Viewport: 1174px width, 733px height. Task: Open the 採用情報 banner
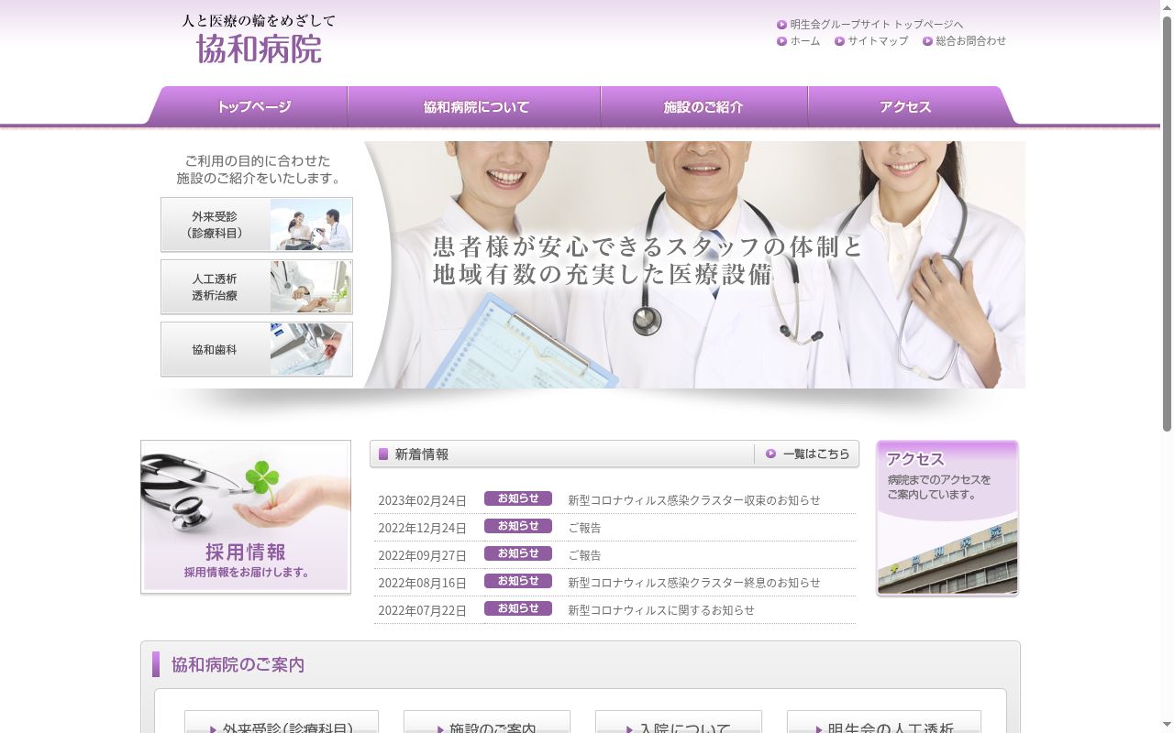click(x=246, y=517)
